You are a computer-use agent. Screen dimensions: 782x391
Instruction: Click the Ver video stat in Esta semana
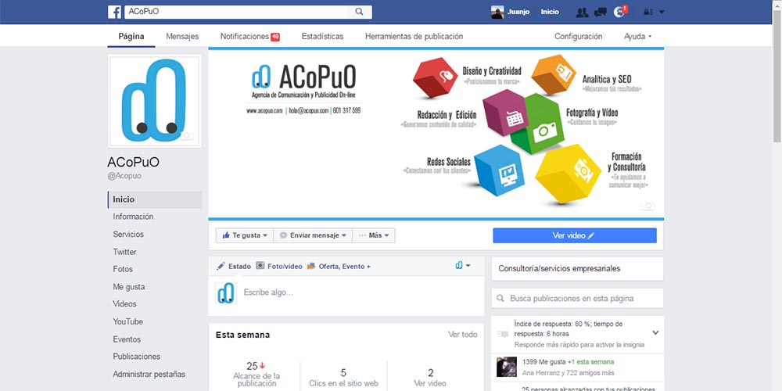430,378
